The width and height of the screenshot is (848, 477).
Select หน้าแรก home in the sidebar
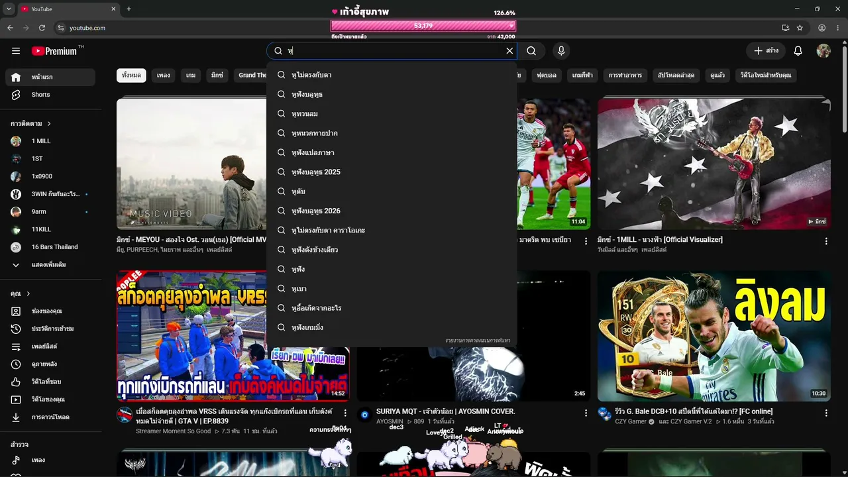50,77
